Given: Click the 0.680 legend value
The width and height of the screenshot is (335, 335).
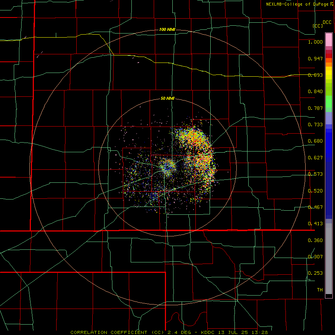Looking at the screenshot, I should click(x=315, y=141).
